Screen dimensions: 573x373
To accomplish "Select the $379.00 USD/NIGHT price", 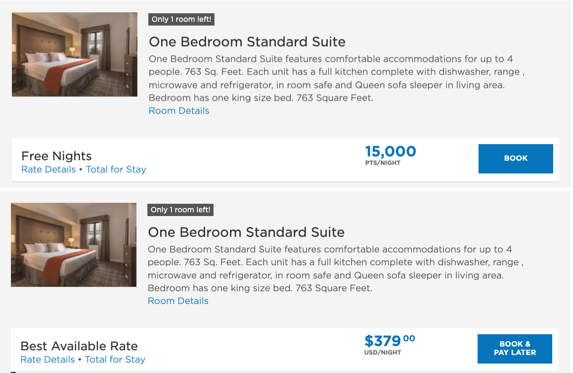I will (390, 345).
